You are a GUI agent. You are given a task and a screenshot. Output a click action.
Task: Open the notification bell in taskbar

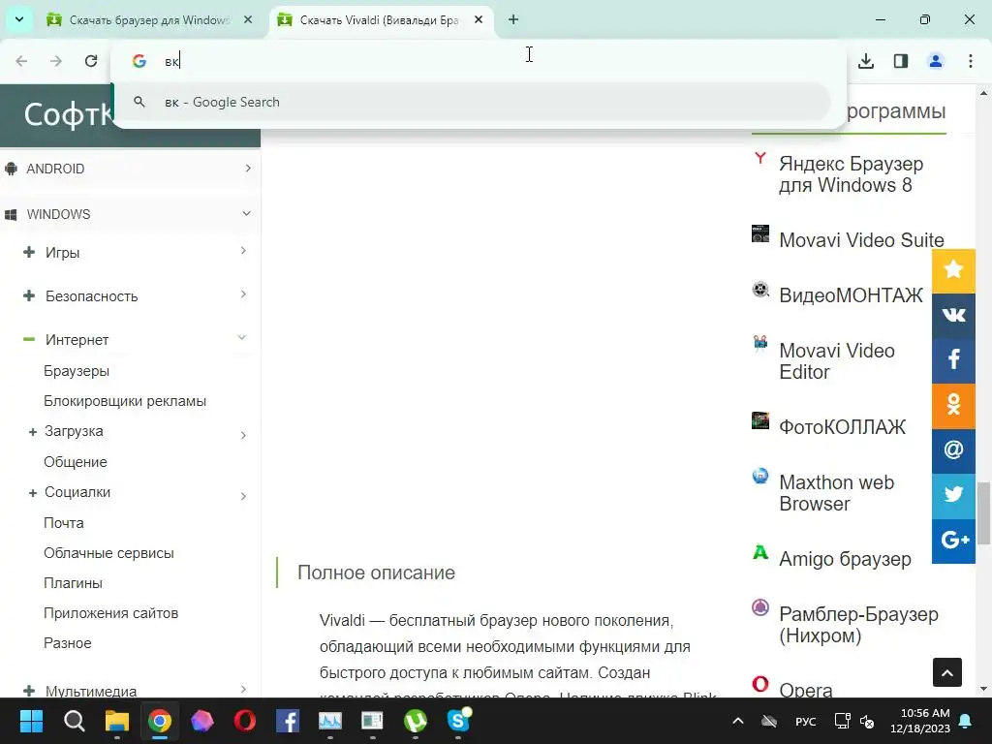click(966, 721)
